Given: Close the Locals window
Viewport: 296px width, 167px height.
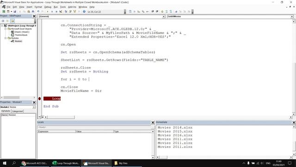Looking at the screenshot, I should pyautogui.click(x=153, y=122).
